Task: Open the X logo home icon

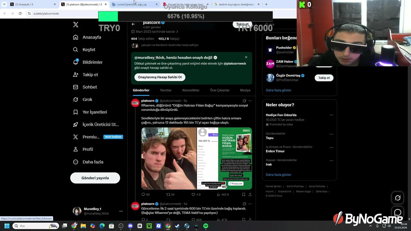Action: [x=75, y=25]
